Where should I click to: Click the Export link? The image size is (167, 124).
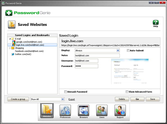click(x=72, y=99)
